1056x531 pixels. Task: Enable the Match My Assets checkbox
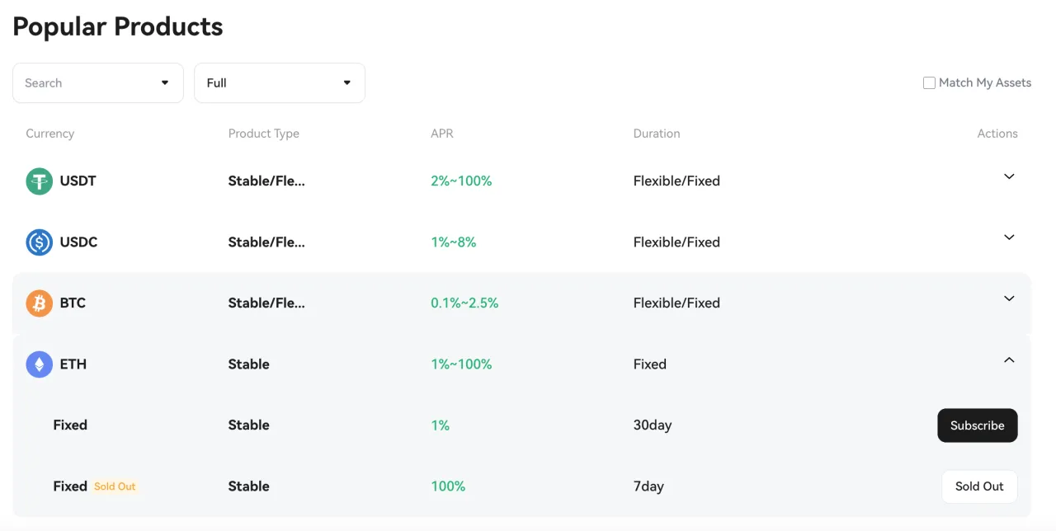tap(929, 82)
